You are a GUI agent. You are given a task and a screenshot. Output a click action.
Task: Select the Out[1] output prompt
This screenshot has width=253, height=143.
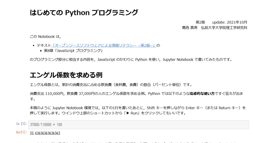[x=21, y=133]
